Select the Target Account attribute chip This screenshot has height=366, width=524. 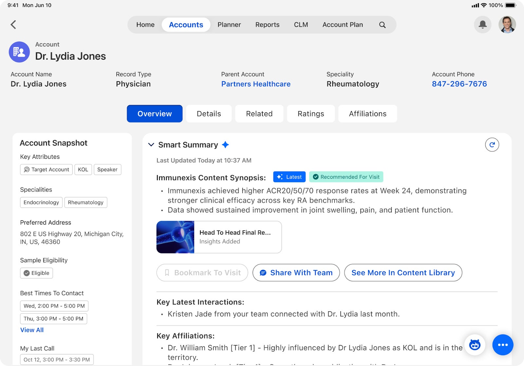46,170
